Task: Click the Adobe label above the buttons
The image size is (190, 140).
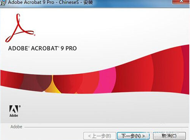Action: click(17, 127)
